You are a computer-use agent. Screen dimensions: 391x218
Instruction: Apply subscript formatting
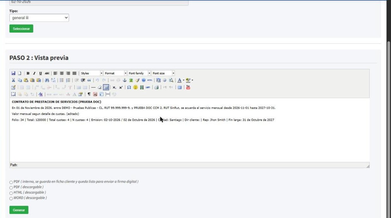click(114, 87)
